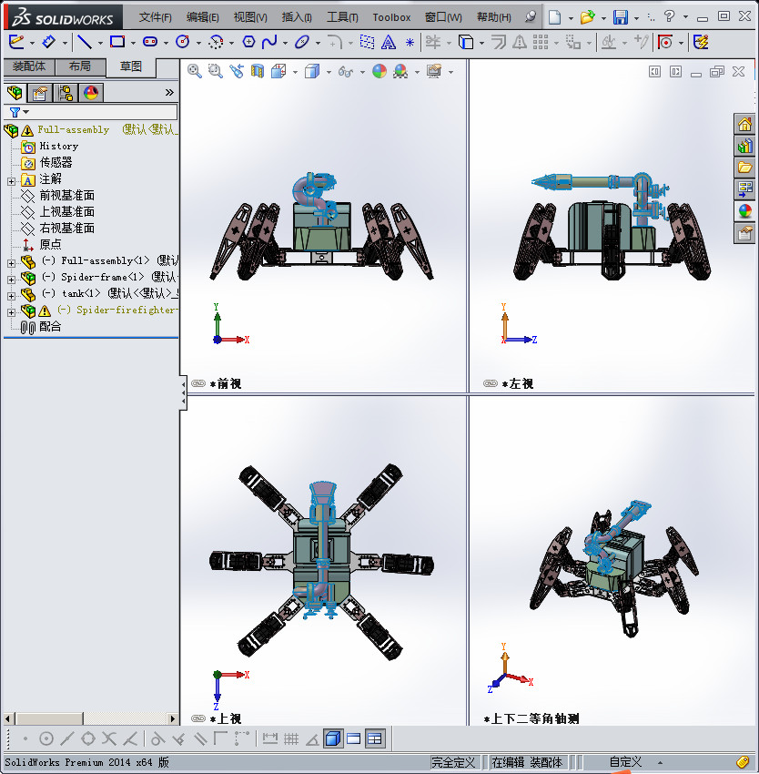Open the Display Style dropdown arrow
The height and width of the screenshot is (774, 759).
tap(329, 72)
